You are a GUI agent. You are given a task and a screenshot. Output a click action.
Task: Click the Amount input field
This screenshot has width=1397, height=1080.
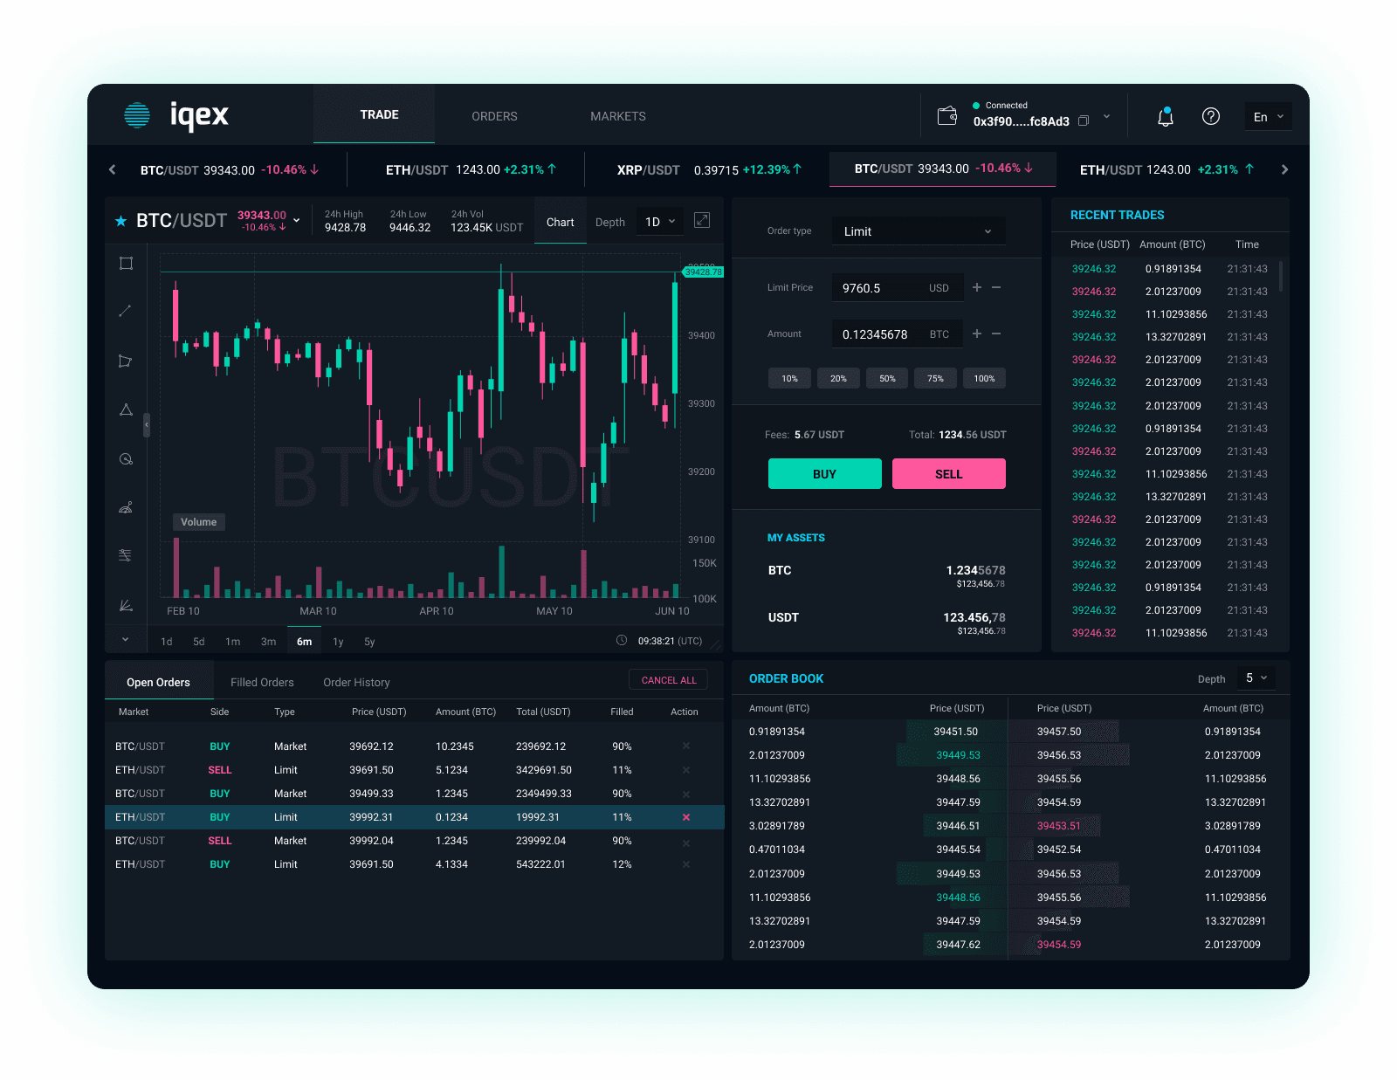(897, 334)
